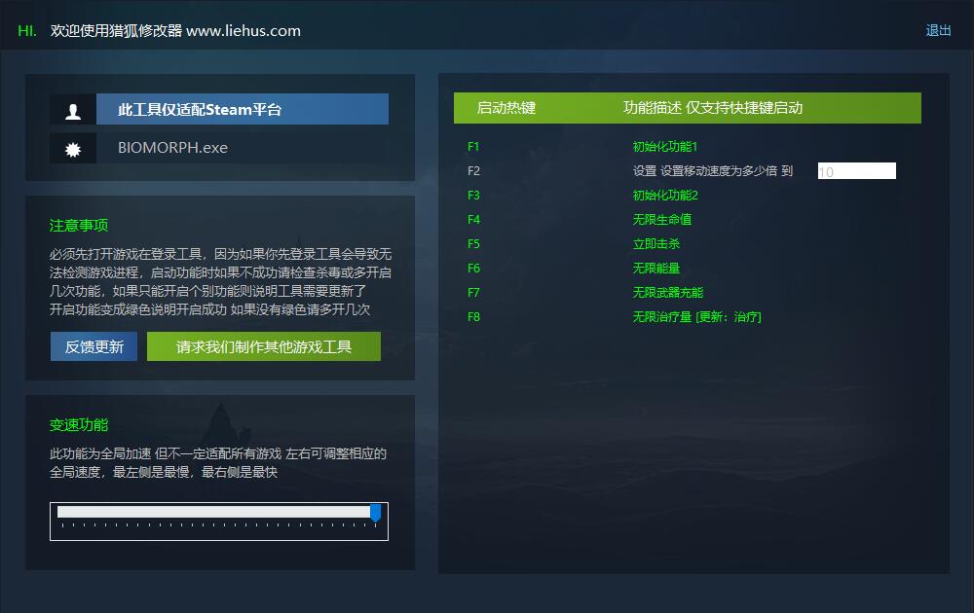Select the F7 hotkey label
The image size is (974, 613).
(473, 292)
